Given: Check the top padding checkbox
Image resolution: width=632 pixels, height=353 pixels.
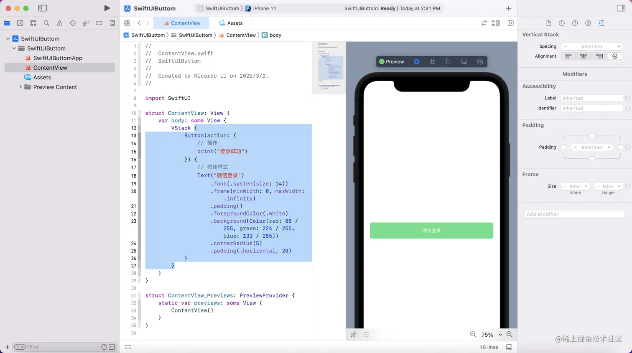Looking at the screenshot, I should pyautogui.click(x=592, y=135).
